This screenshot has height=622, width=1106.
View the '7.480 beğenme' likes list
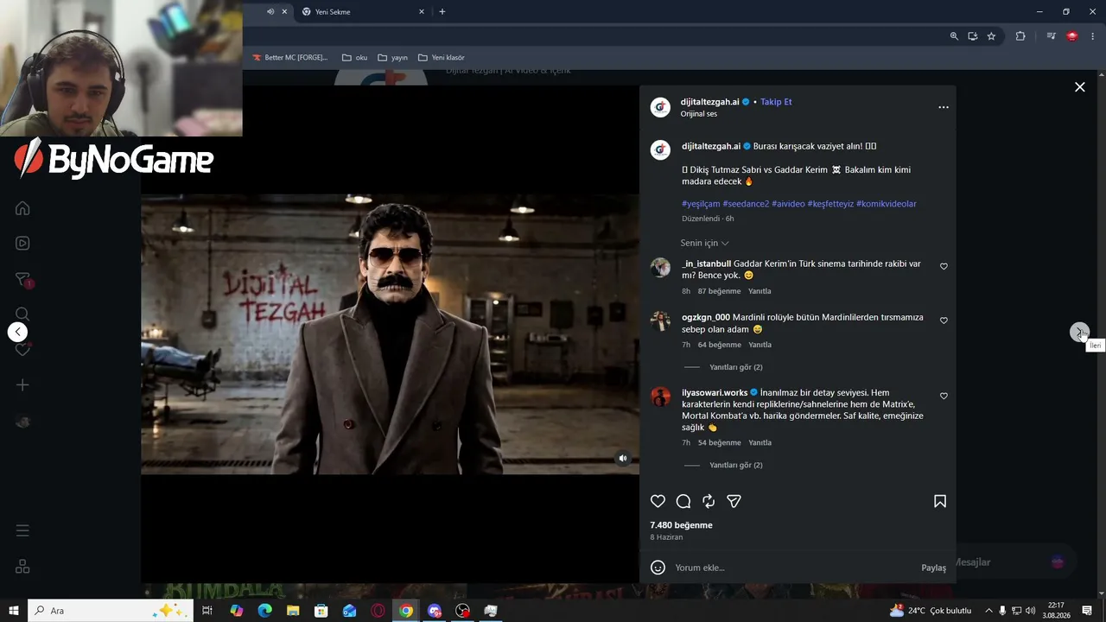(681, 525)
